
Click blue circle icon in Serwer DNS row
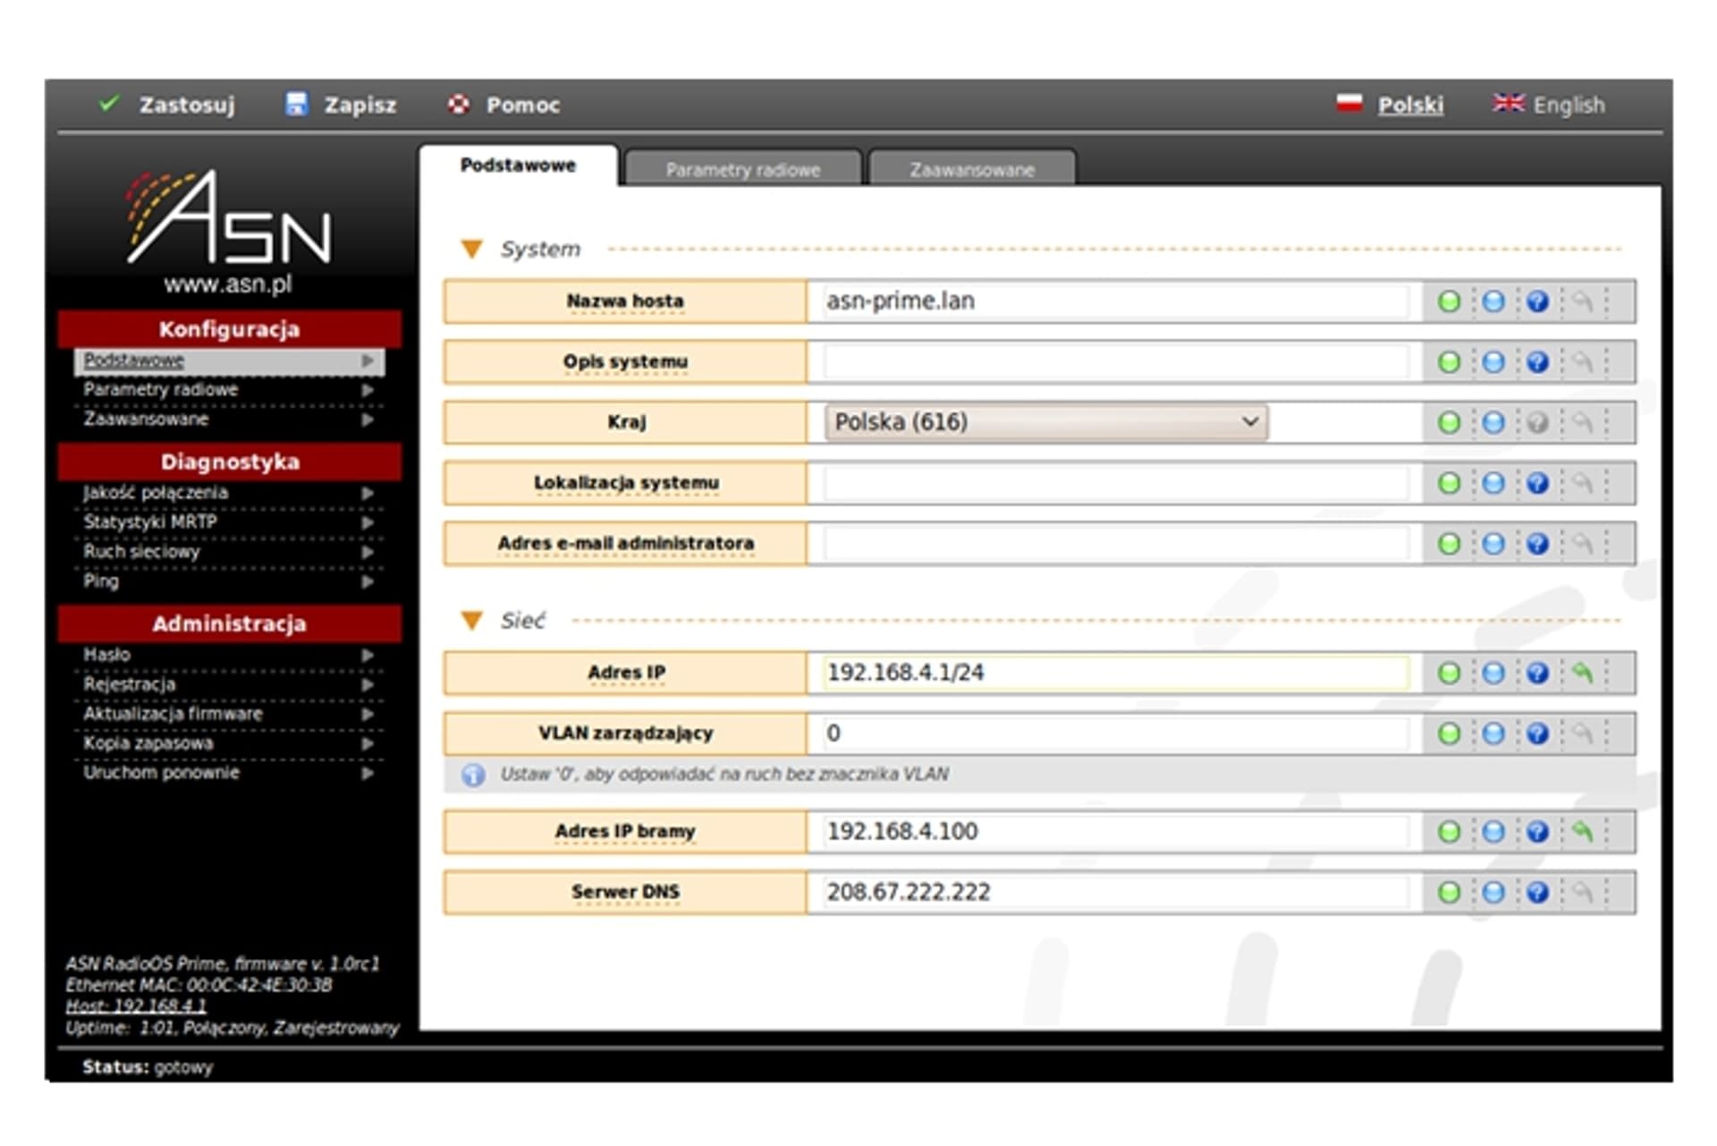pyautogui.click(x=1493, y=892)
